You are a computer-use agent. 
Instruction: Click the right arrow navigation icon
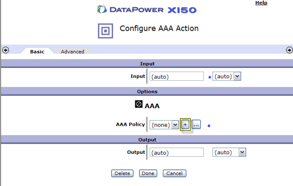coord(289,50)
